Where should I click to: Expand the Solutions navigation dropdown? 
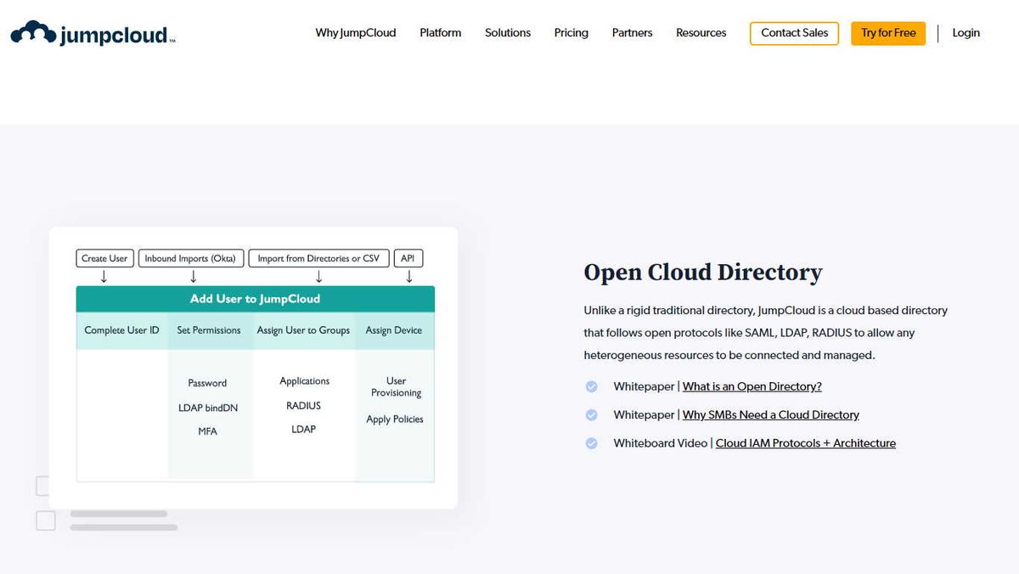(507, 32)
